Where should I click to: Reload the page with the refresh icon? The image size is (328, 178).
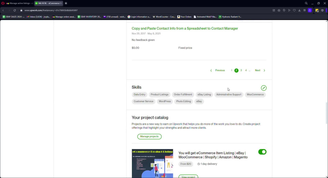click(15, 10)
